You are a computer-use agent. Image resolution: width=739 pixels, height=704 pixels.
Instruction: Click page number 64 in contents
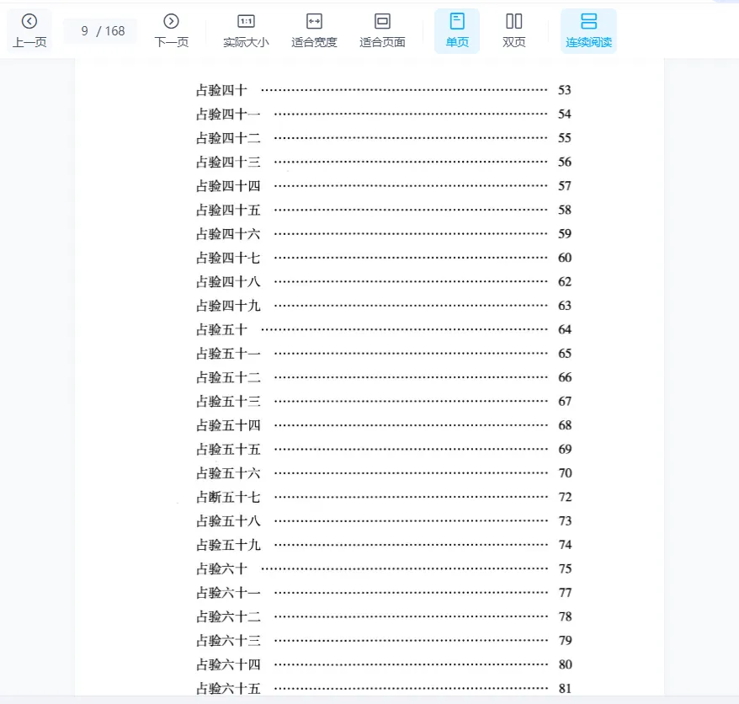[x=565, y=329]
